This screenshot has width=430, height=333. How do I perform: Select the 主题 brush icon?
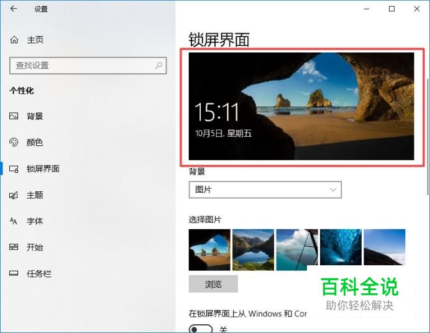tap(14, 195)
